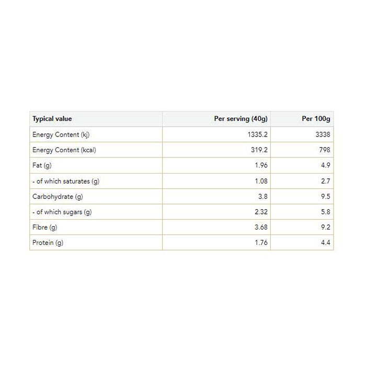Click the 2.7 saturates per 100g value
366x366 pixels.
point(326,181)
